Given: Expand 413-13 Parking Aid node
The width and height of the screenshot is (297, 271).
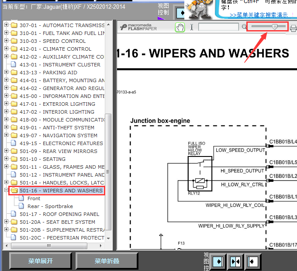Looking at the screenshot, I should [6, 72].
